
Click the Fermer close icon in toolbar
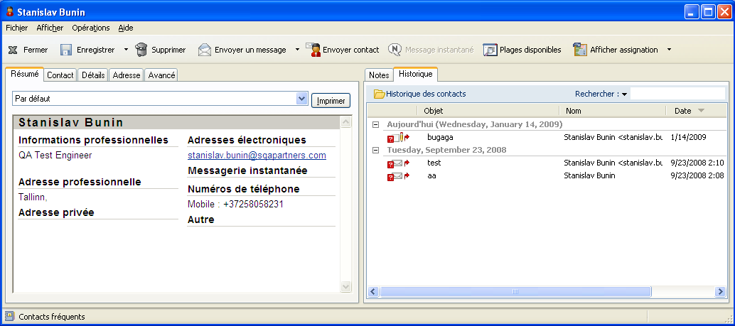(x=13, y=50)
